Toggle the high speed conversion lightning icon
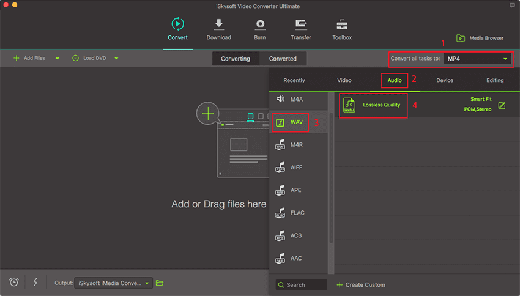520x296 pixels. point(35,283)
